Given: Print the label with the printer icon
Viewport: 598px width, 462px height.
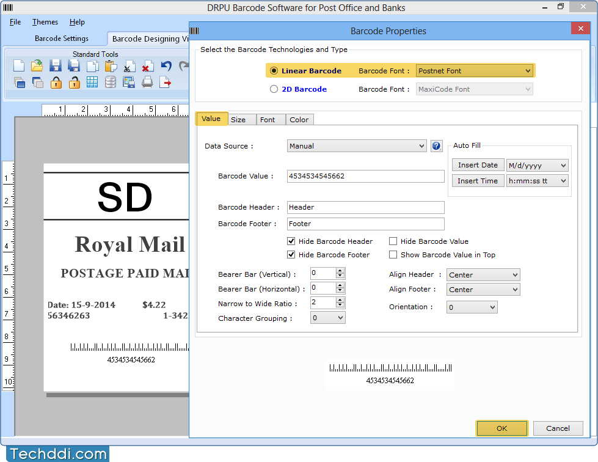Looking at the screenshot, I should pyautogui.click(x=147, y=82).
